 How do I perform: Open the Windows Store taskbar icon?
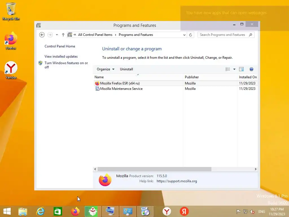pyautogui.click(x=58, y=211)
